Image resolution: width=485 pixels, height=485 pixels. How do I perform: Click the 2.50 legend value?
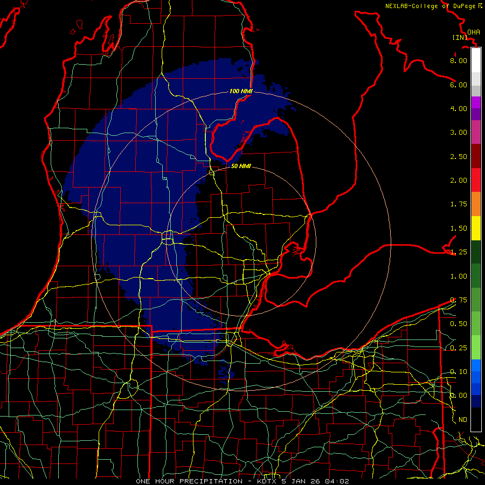(x=459, y=156)
